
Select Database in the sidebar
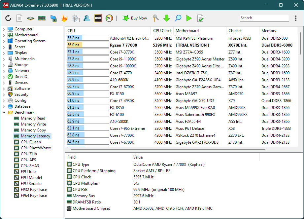click(22, 106)
